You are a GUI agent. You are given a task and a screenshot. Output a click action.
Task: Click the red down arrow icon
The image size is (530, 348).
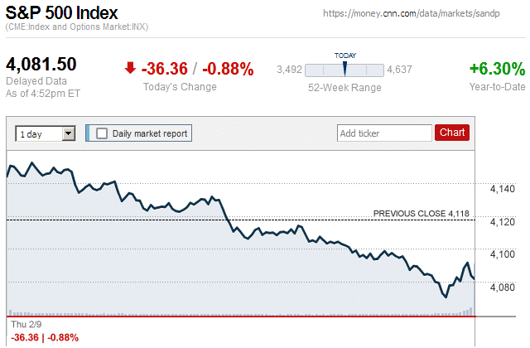coord(130,68)
